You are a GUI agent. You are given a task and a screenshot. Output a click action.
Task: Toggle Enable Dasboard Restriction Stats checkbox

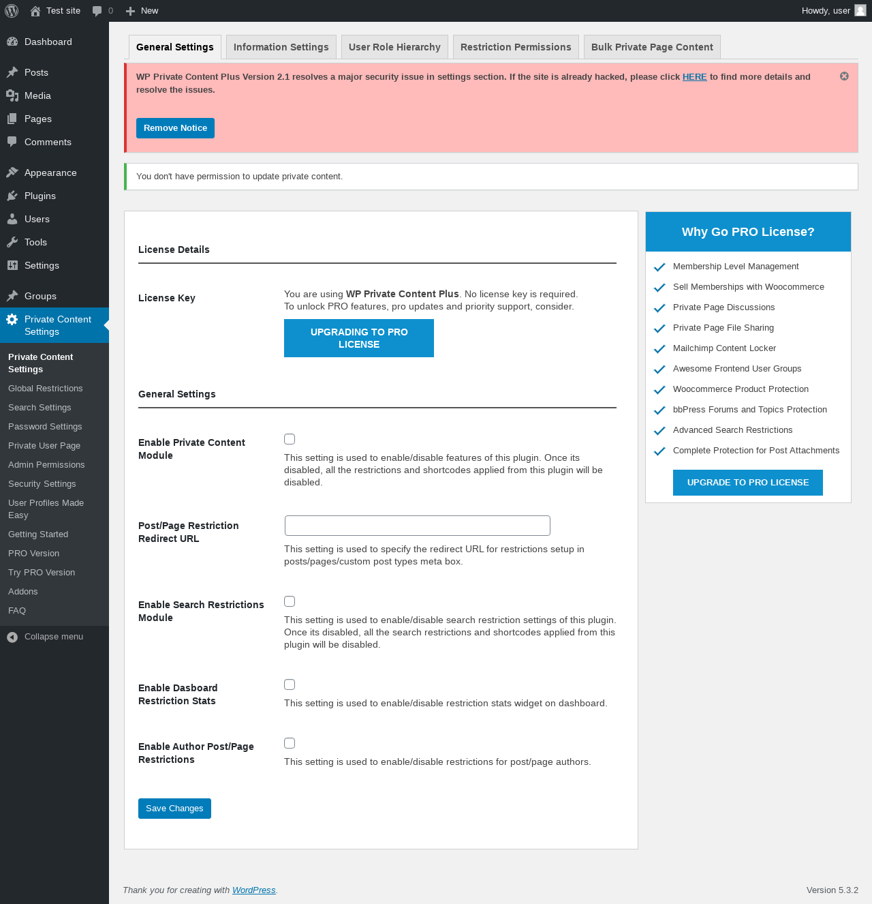(x=290, y=684)
